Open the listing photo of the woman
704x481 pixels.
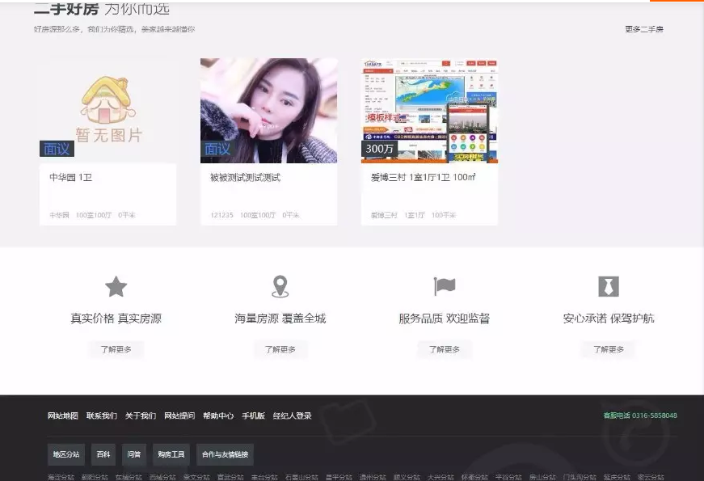268,111
